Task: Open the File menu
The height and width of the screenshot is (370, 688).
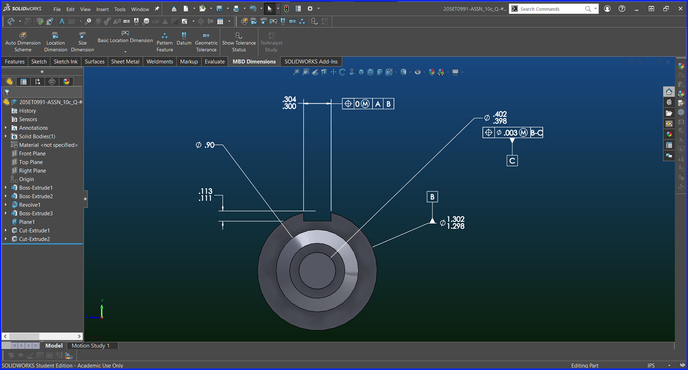Action: (x=57, y=9)
